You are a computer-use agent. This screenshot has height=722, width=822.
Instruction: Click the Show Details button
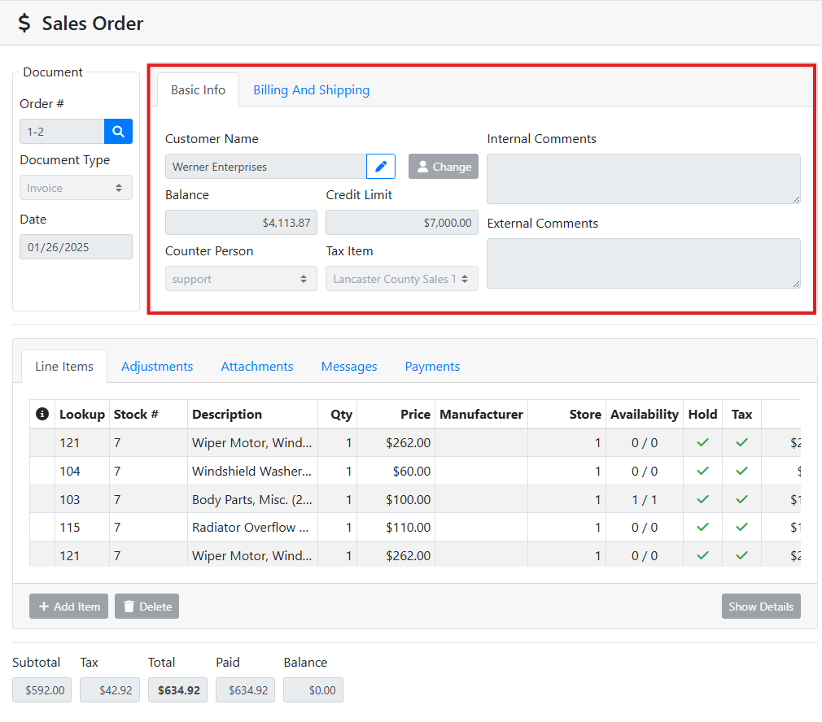(760, 607)
